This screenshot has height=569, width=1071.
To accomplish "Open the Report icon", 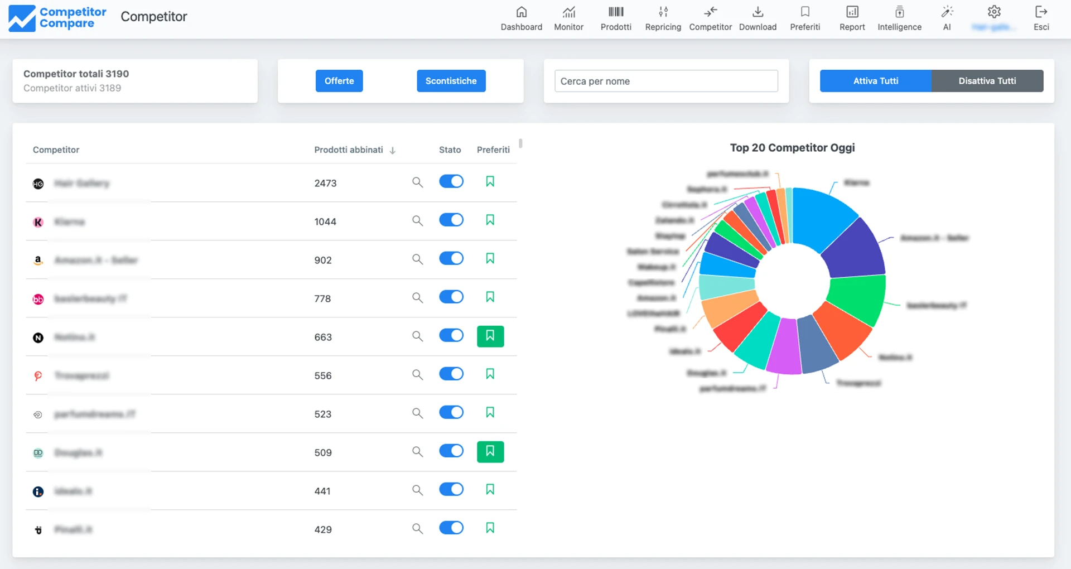I will [852, 12].
